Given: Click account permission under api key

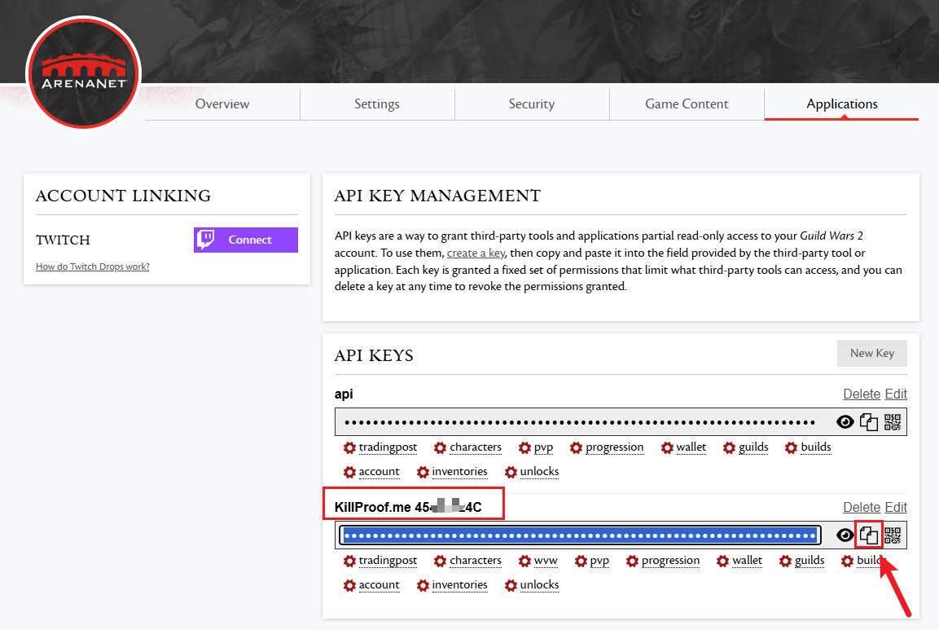Looking at the screenshot, I should 371,472.
